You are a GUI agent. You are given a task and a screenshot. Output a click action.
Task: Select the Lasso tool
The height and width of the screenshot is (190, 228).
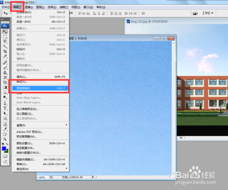tap(5, 42)
